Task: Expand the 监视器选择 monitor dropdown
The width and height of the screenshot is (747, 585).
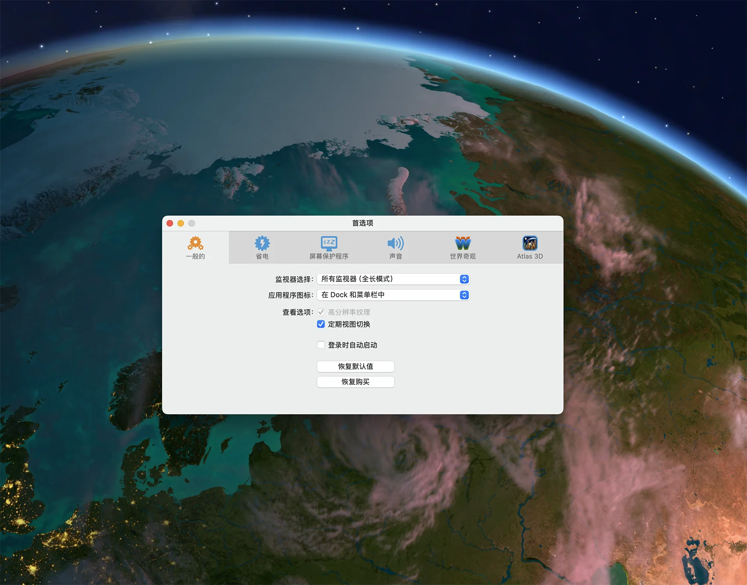Action: pos(393,279)
